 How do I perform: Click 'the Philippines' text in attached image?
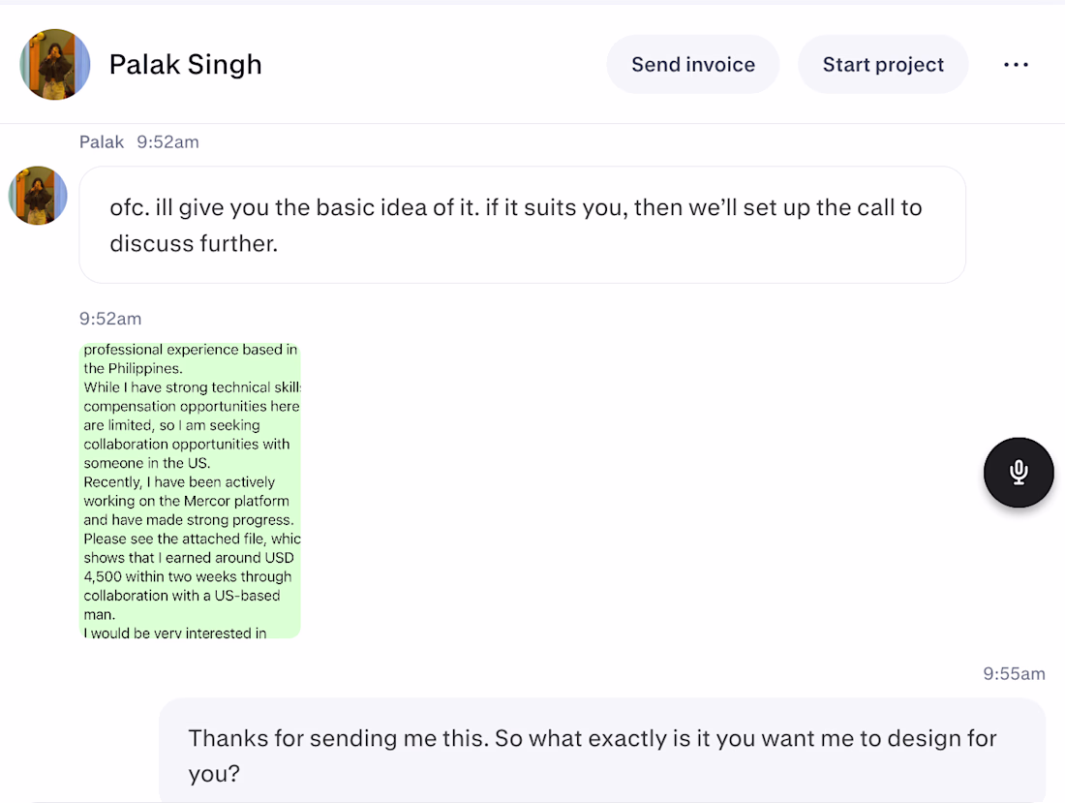click(x=132, y=368)
